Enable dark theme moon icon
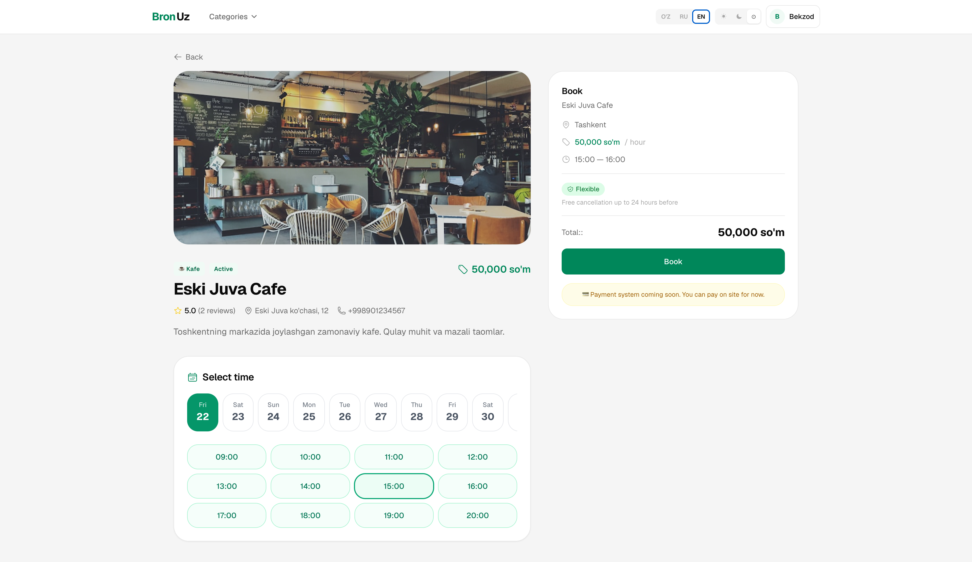The height and width of the screenshot is (562, 972). coord(739,17)
